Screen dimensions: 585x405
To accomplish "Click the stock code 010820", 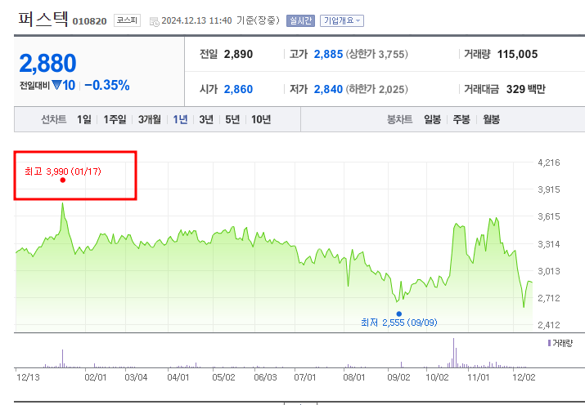I will point(89,21).
